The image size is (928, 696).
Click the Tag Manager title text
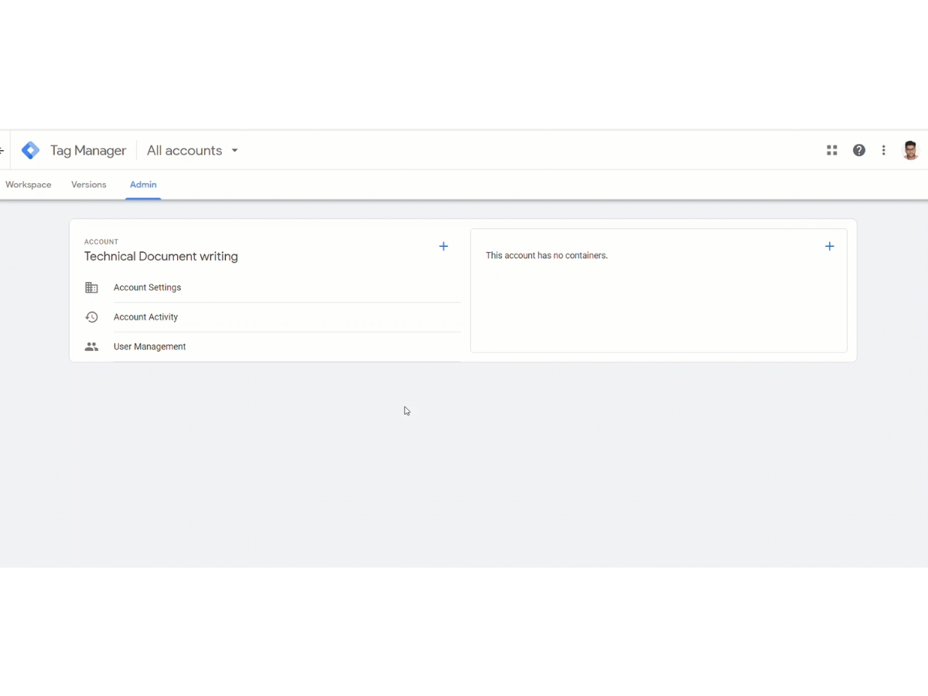pyautogui.click(x=88, y=150)
